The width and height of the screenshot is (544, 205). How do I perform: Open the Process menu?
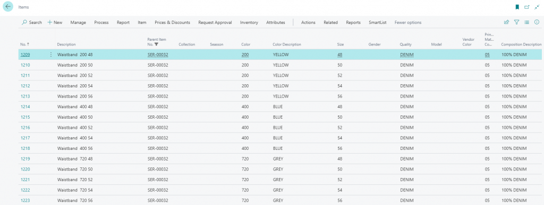click(101, 22)
